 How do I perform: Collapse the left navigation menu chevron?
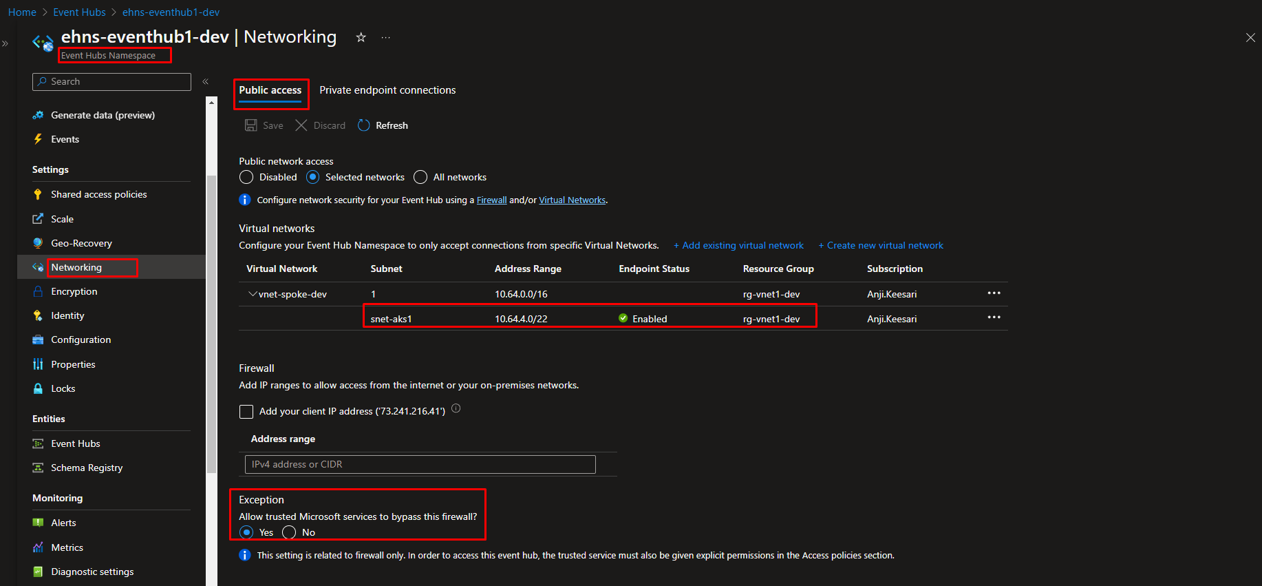click(x=205, y=81)
